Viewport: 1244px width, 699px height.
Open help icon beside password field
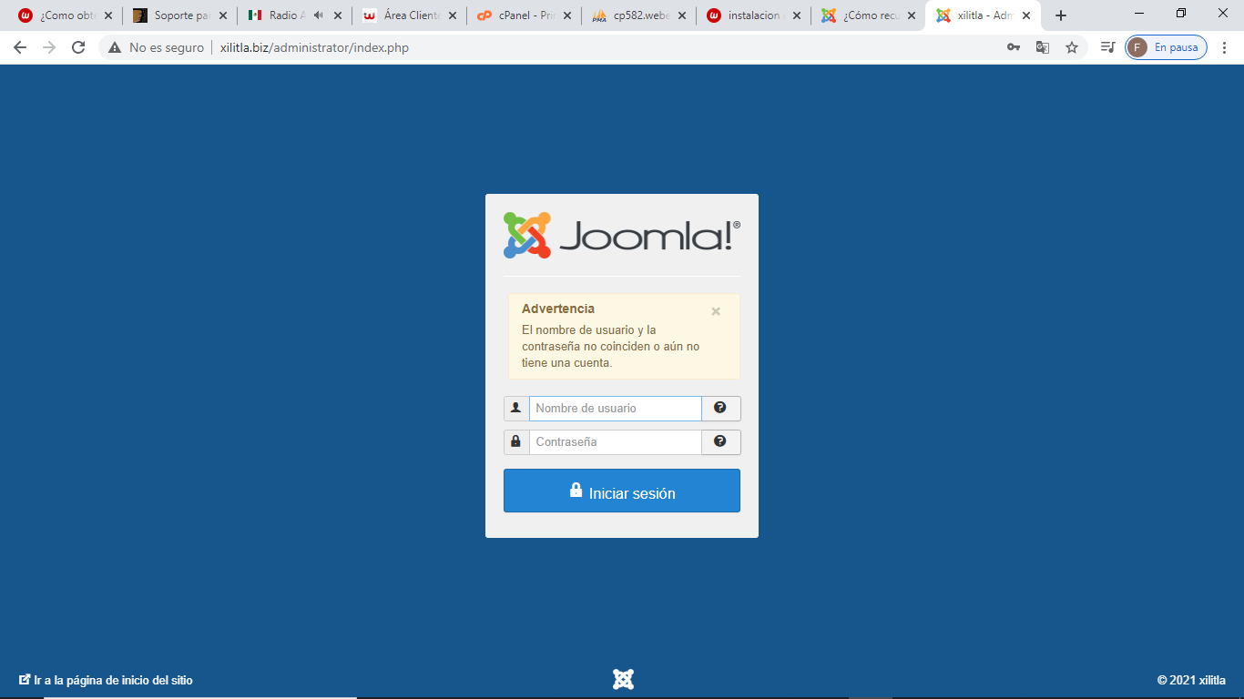[x=720, y=442]
